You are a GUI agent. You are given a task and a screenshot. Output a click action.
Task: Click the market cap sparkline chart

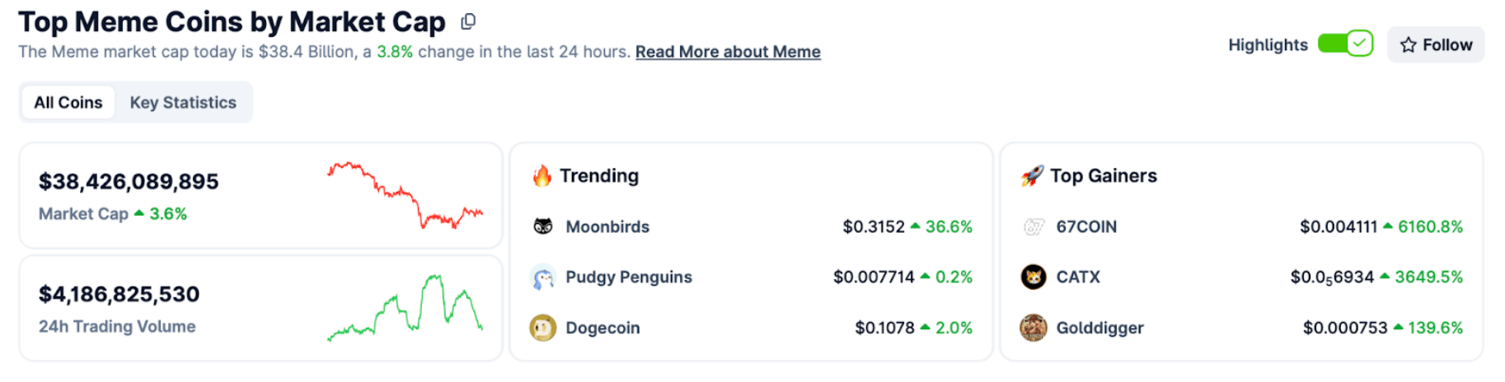pyautogui.click(x=405, y=195)
